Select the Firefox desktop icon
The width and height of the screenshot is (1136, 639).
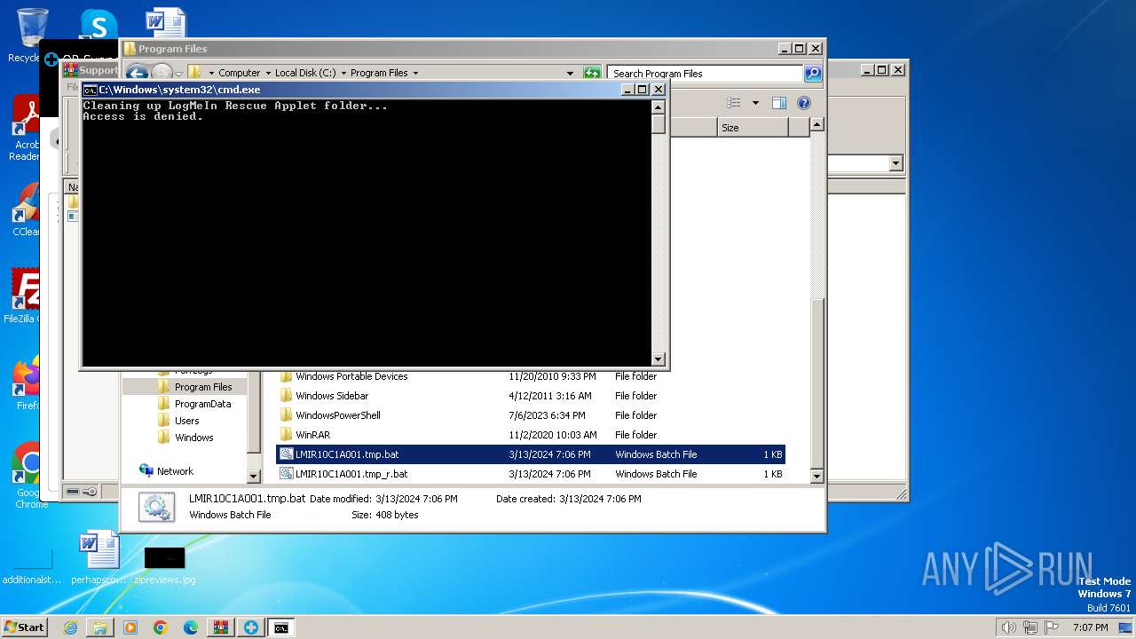27,383
